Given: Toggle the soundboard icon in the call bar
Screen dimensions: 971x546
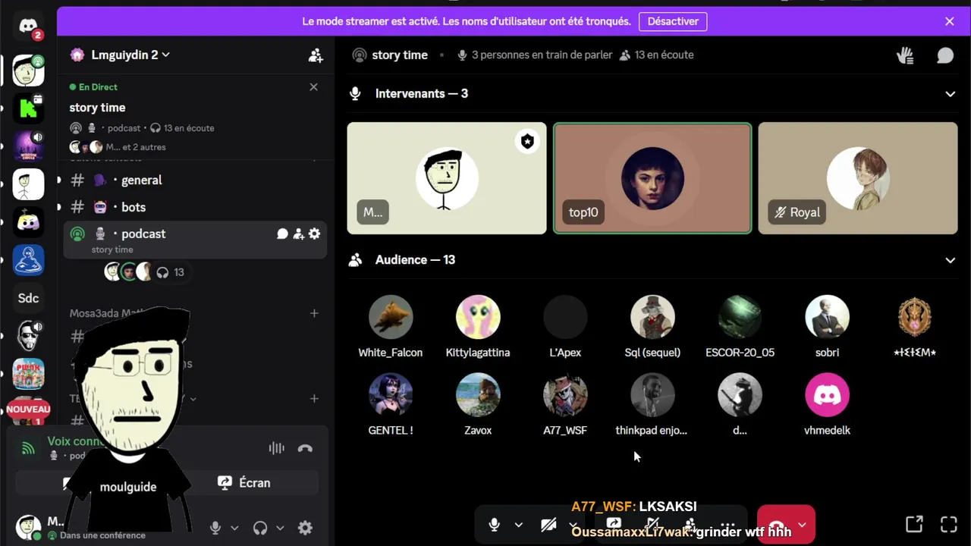Looking at the screenshot, I should tap(652, 525).
